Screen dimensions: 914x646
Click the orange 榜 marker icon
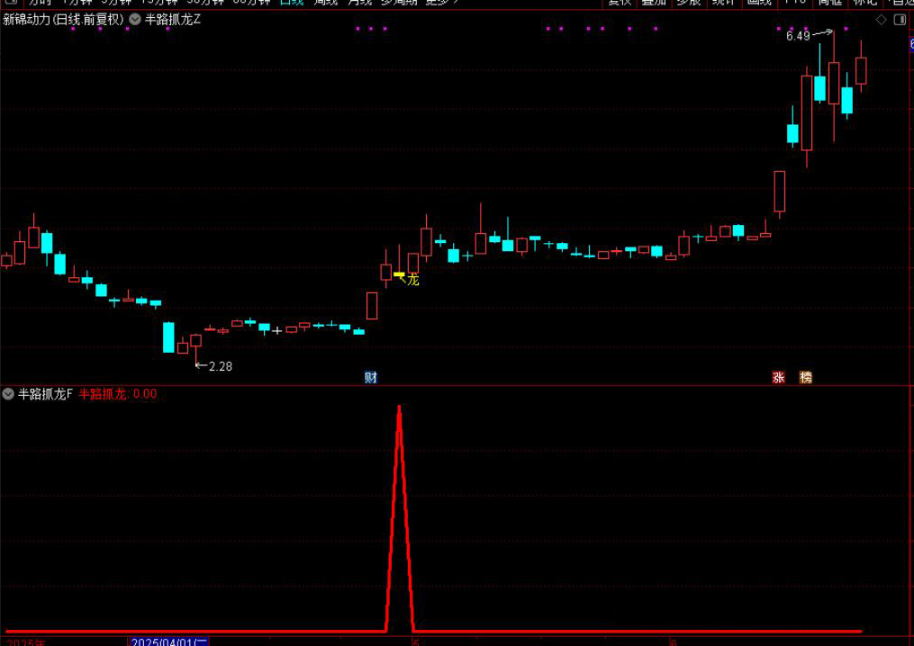tap(806, 377)
